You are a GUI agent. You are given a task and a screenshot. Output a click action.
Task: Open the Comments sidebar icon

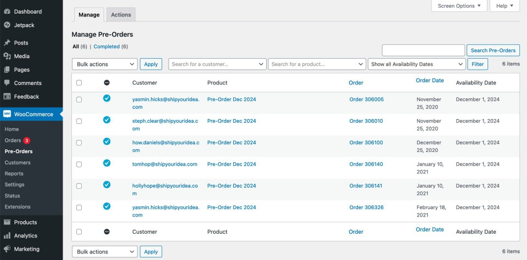7,83
